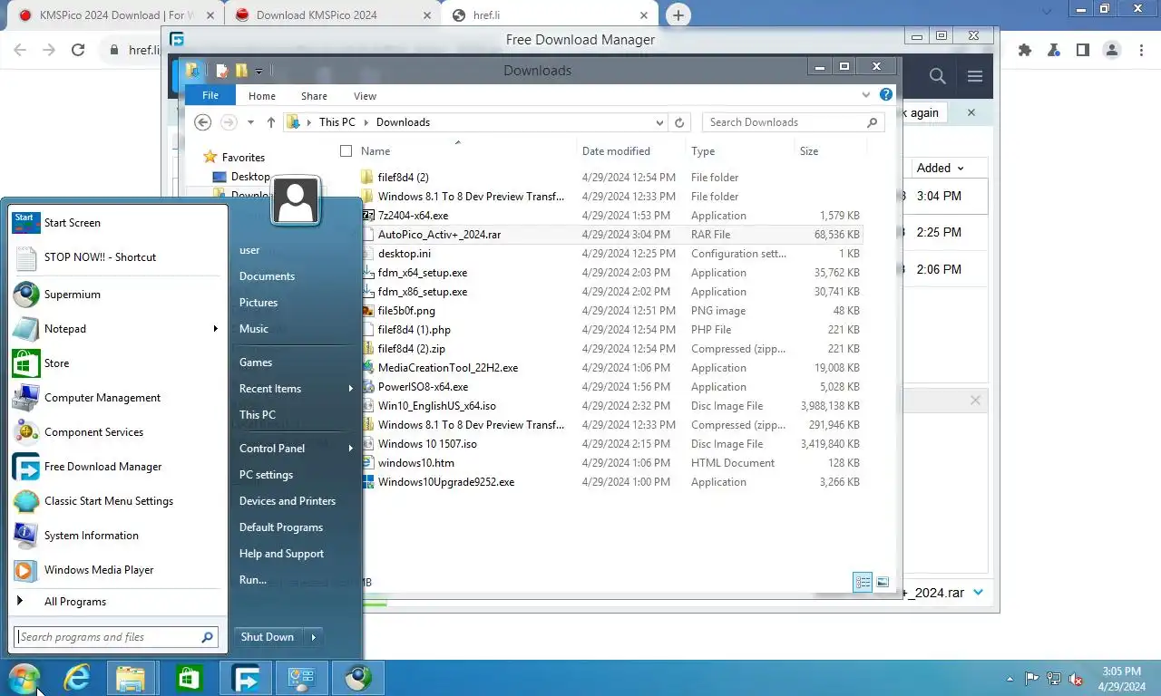Expand Control Panel submenu arrow

(x=351, y=449)
